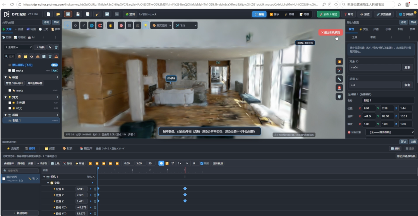Click the scissors tool in viewport

click(x=339, y=70)
